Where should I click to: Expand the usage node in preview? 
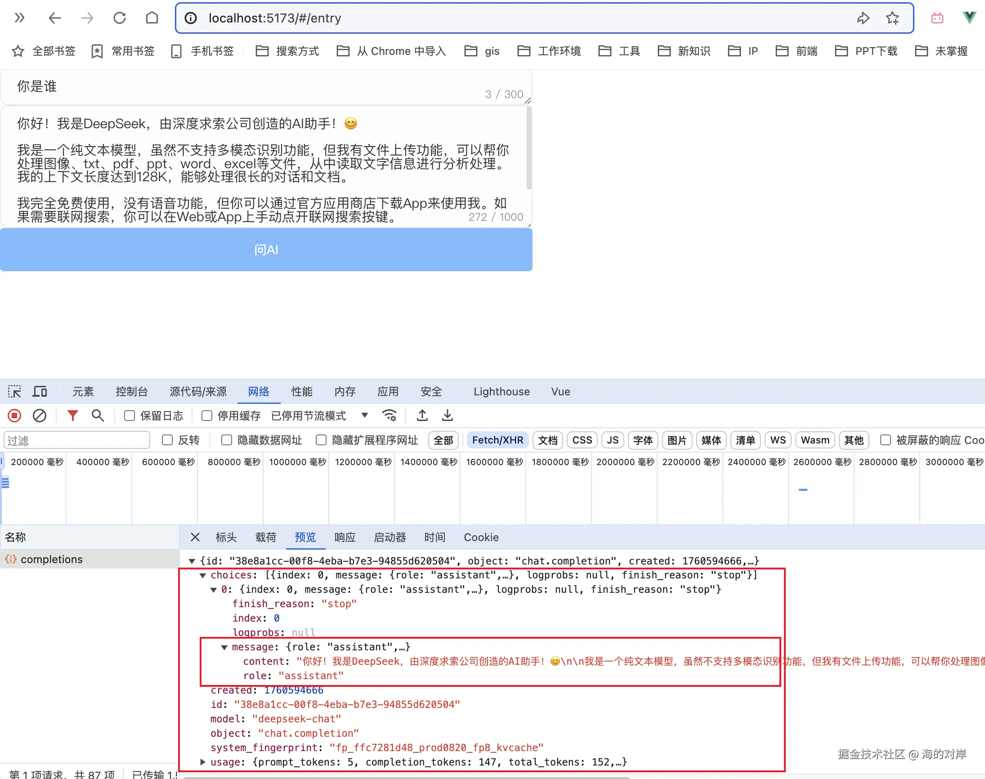[203, 761]
